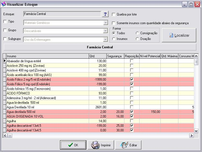Click the Localizar search button

(179, 35)
